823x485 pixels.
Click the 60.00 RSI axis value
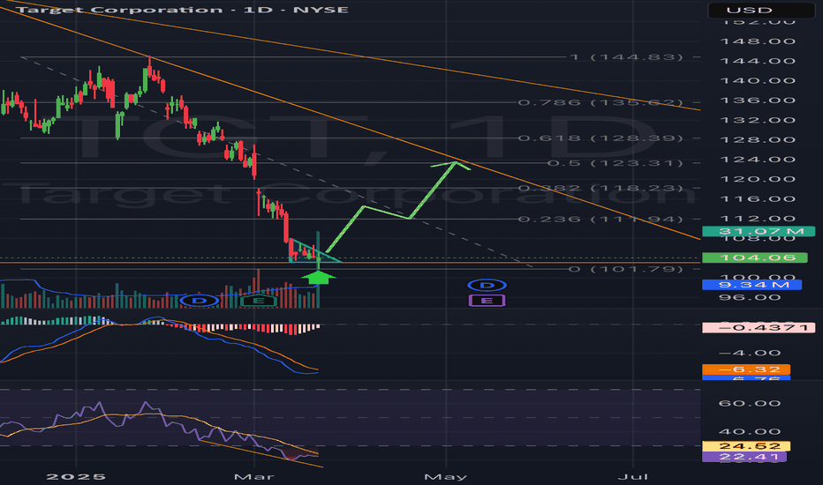[750, 403]
